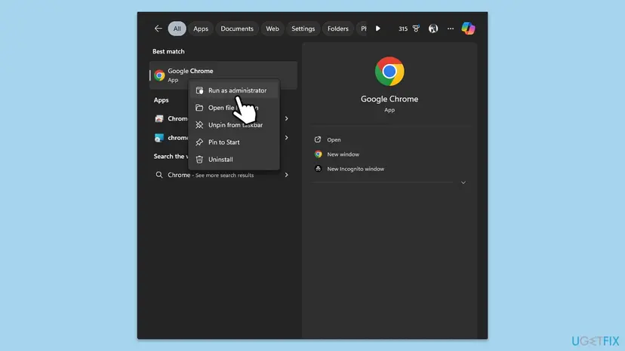Click the large Google Chrome logo

[x=389, y=72]
